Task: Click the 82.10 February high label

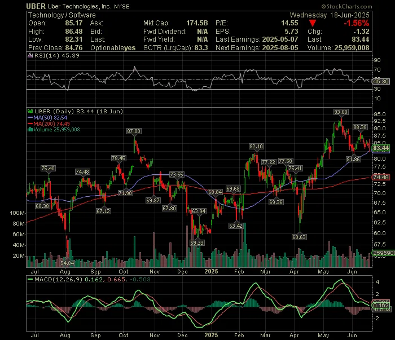Action: (x=256, y=147)
